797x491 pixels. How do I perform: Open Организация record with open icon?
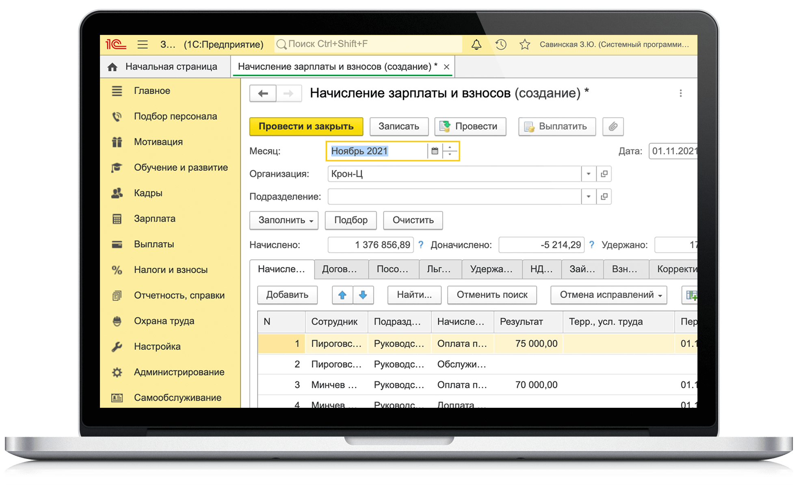point(604,174)
